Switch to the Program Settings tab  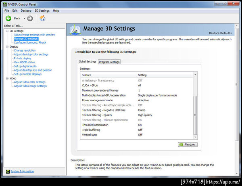tap(109, 62)
